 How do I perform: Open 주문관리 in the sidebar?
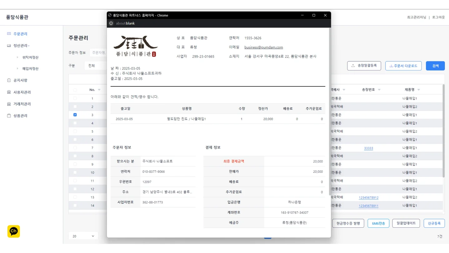20,34
